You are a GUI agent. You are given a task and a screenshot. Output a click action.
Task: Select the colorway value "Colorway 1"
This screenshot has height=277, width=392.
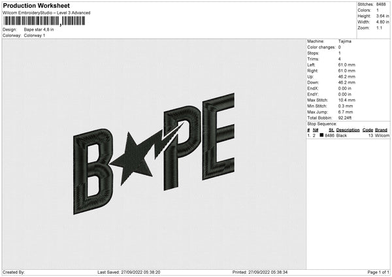[35, 35]
